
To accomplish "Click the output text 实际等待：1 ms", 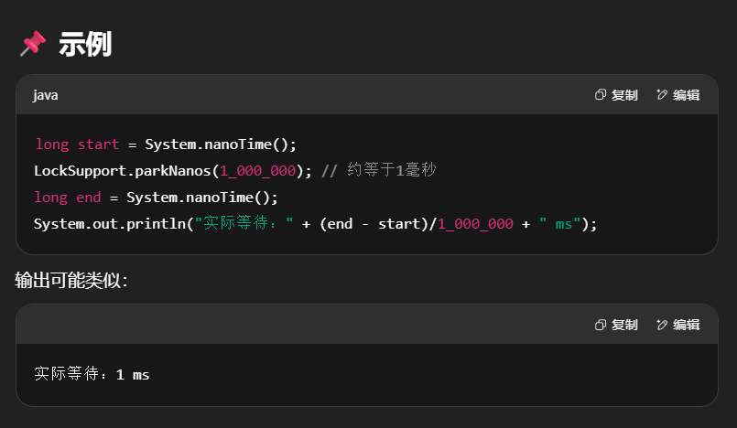I will coord(92,374).
